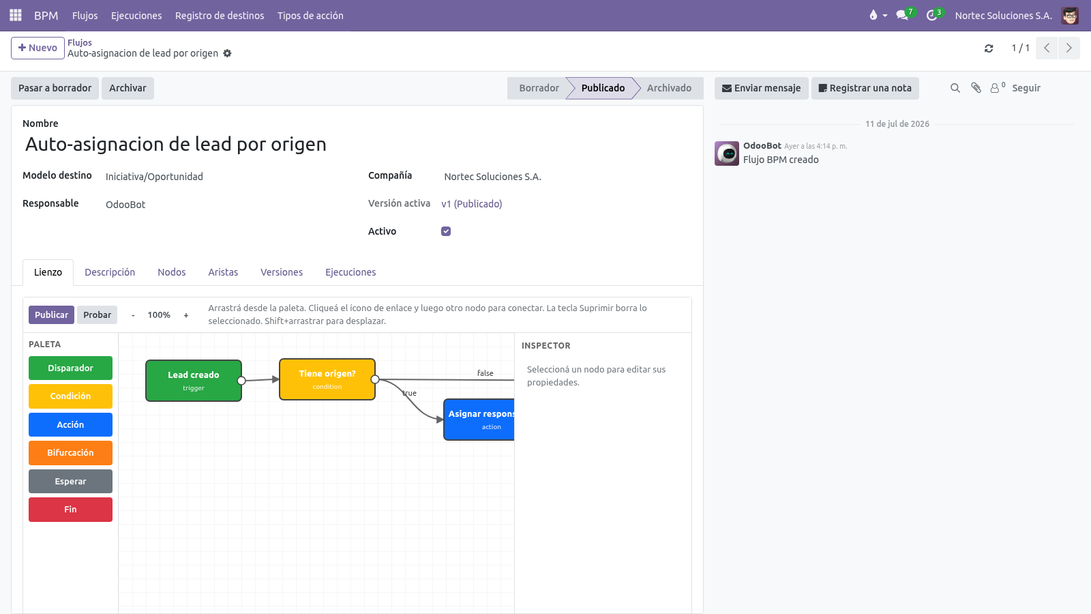Viewport: 1091px width, 614px height.
Task: Select the yellow Condición palette block
Action: [70, 396]
